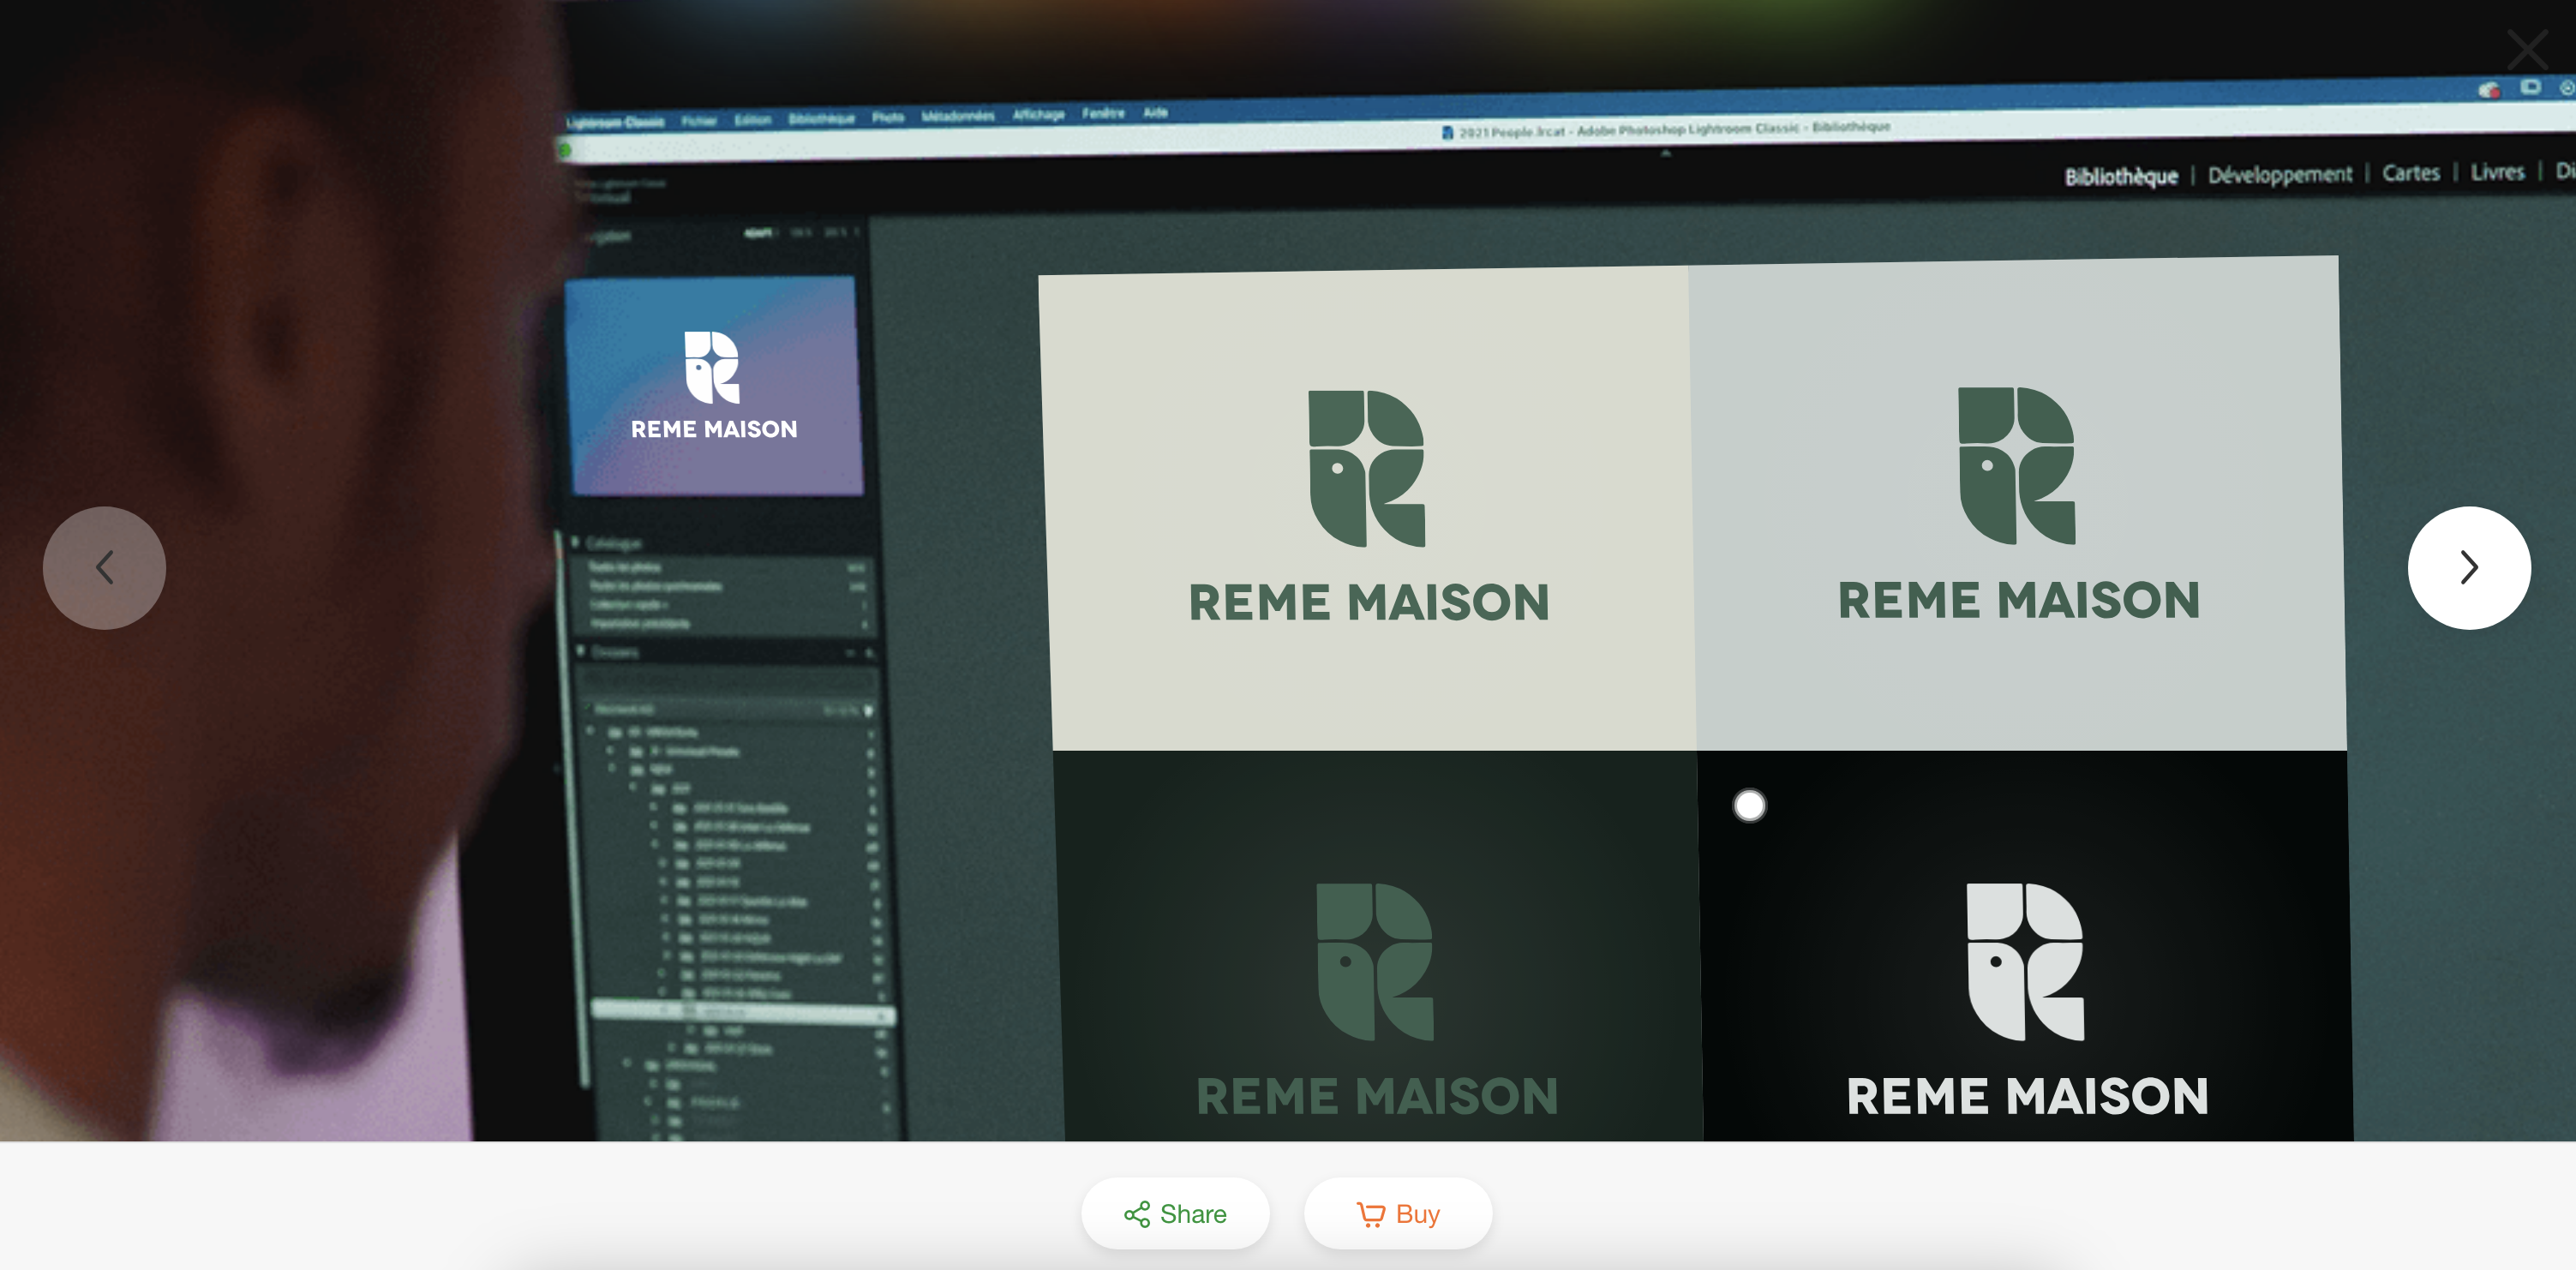
Task: Close the image viewer with the X
Action: (x=2526, y=48)
